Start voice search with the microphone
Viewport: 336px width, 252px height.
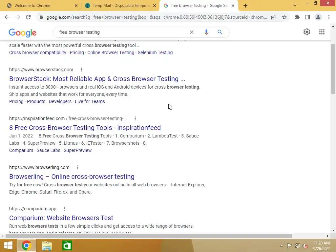point(206,32)
